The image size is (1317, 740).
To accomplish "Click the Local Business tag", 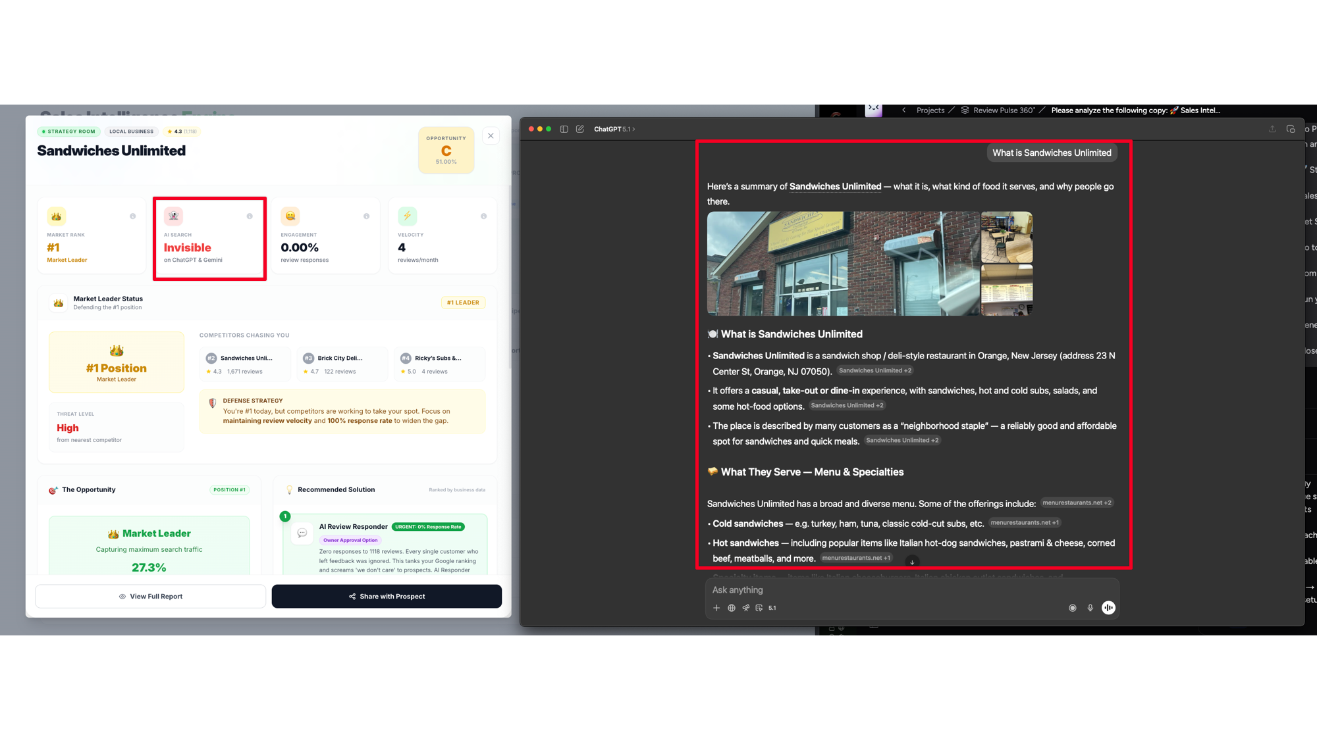I will tap(131, 132).
